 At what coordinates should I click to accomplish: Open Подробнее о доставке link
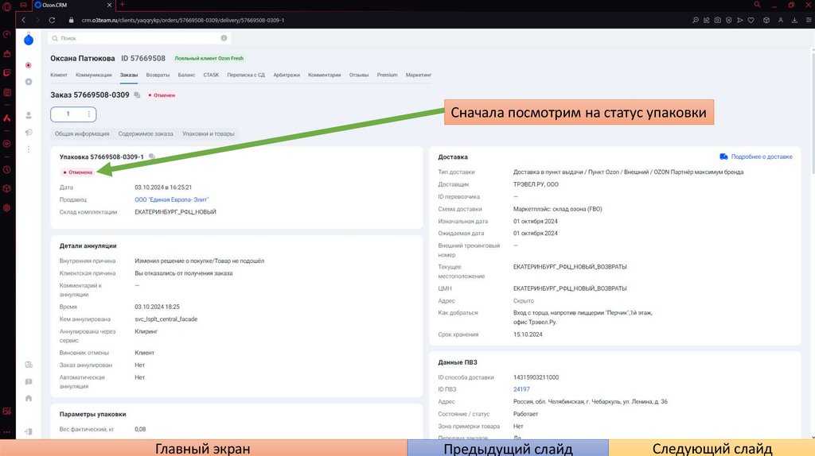[756, 157]
